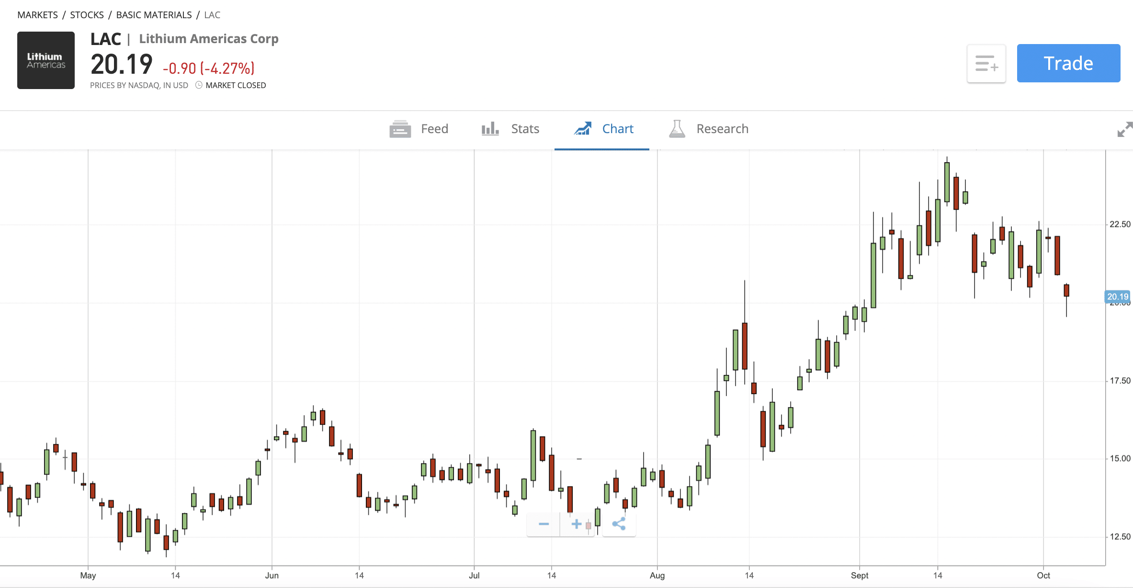Click the 20.19 current price label

[1118, 297]
